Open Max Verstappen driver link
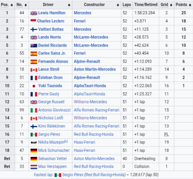The width and height of the screenshot is (193, 179). 53,166
